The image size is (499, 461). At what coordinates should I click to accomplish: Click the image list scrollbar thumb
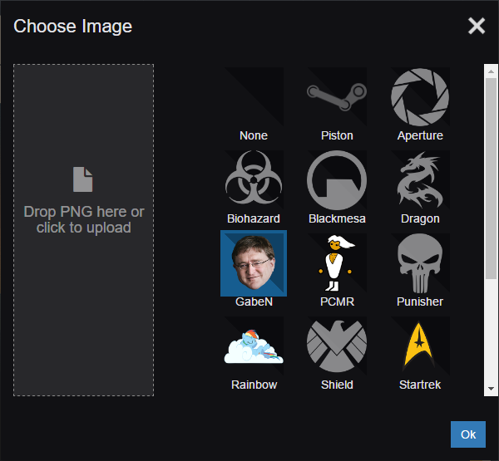pos(491,179)
